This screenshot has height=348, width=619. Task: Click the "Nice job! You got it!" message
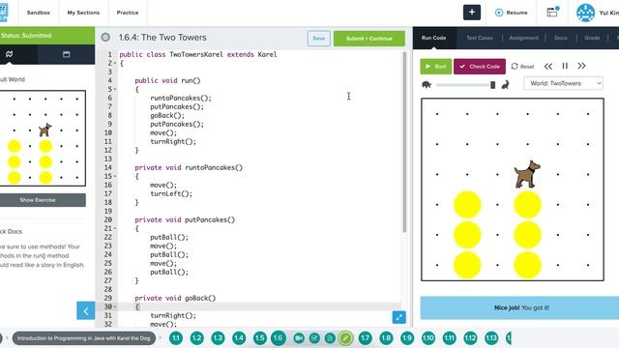coord(521,307)
